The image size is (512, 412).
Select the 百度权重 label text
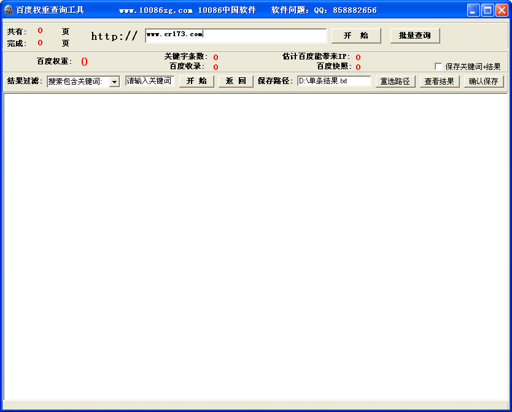pos(54,61)
